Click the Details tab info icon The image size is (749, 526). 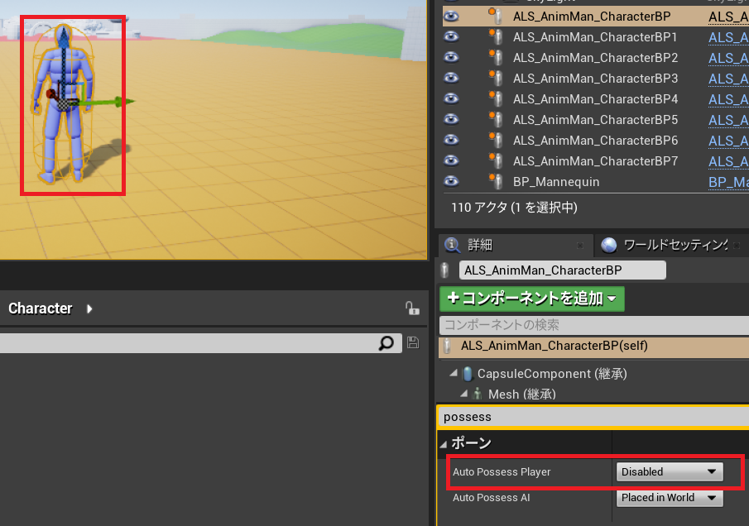click(453, 245)
